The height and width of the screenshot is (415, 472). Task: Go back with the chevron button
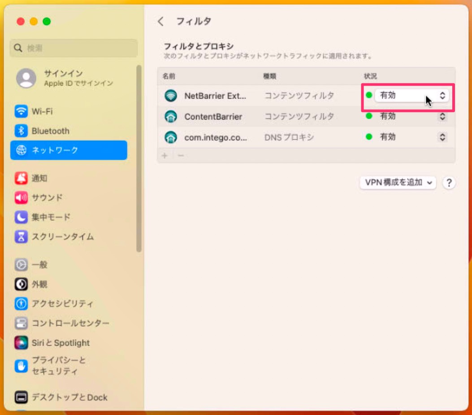pyautogui.click(x=161, y=22)
